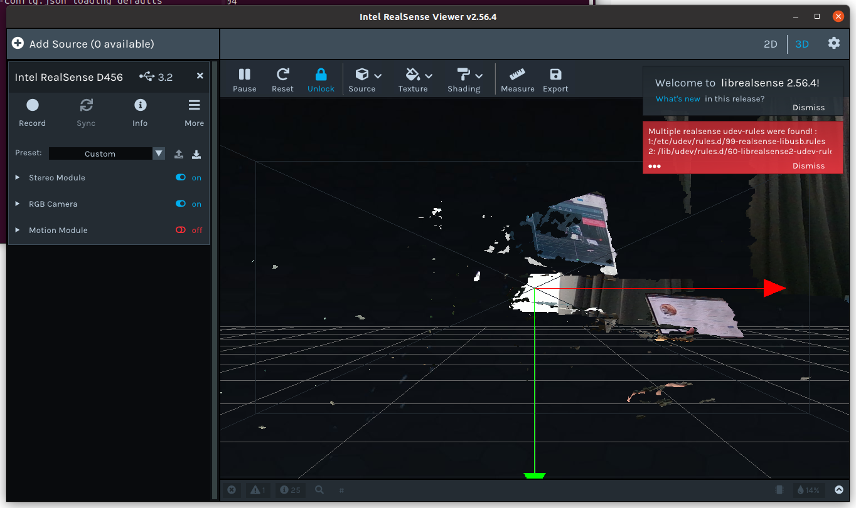Click the 14% droplet usage indicator

point(808,490)
